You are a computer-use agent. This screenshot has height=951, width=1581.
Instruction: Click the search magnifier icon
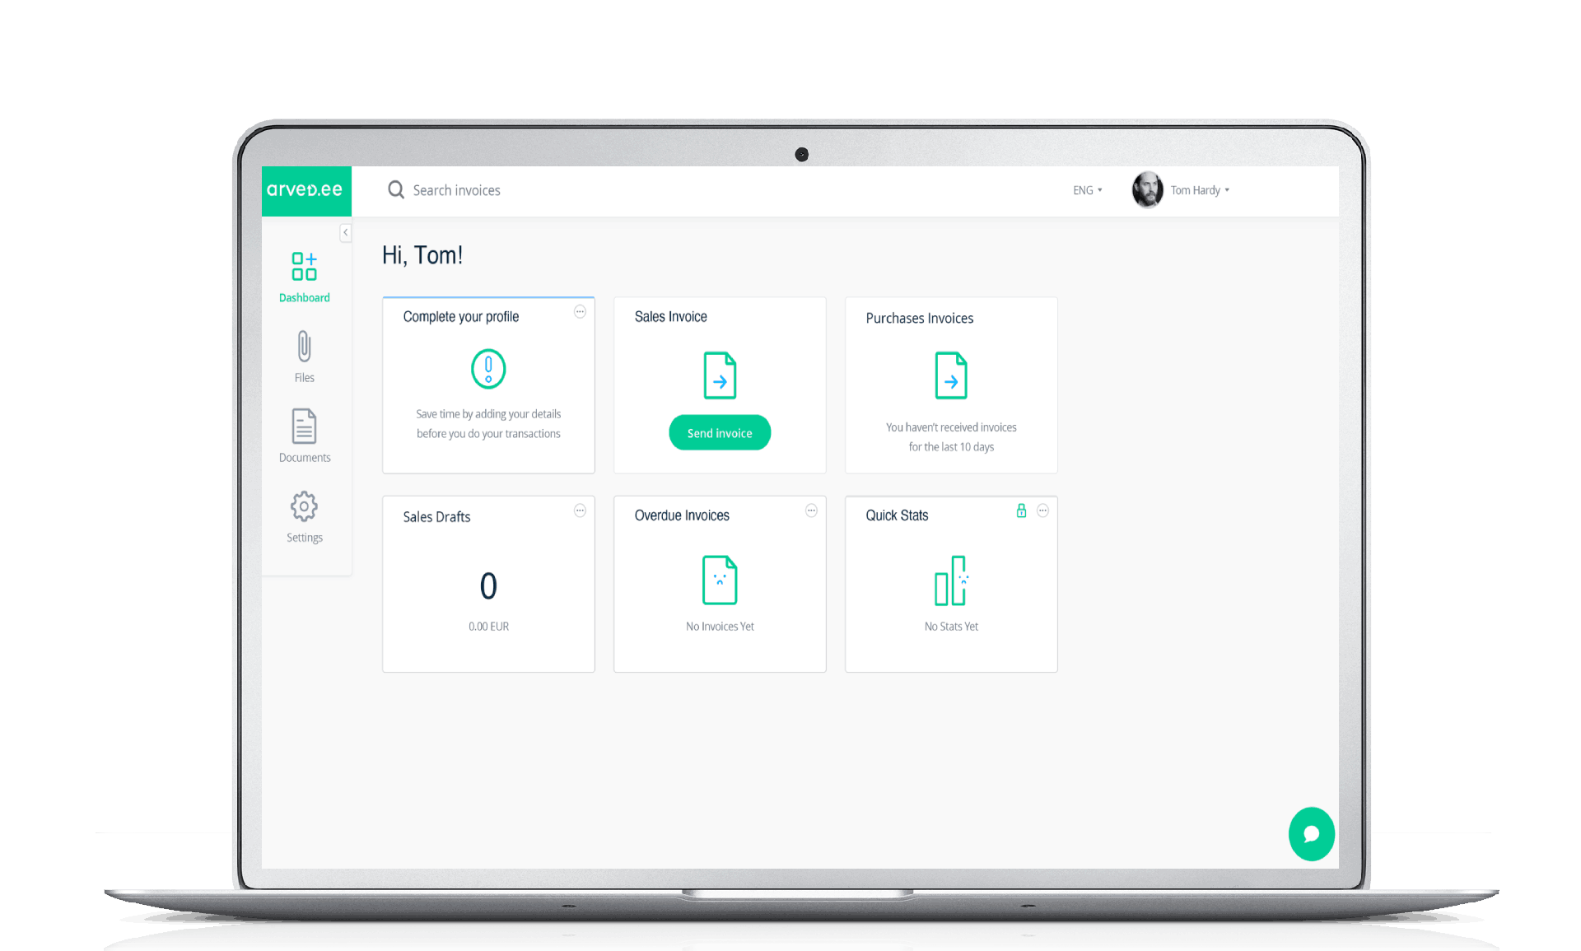tap(396, 190)
